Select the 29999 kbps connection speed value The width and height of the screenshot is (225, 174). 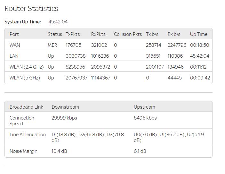point(64,118)
